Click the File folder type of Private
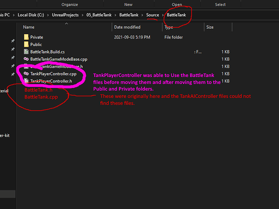Viewport: 279px width, 209px height. coord(173,37)
